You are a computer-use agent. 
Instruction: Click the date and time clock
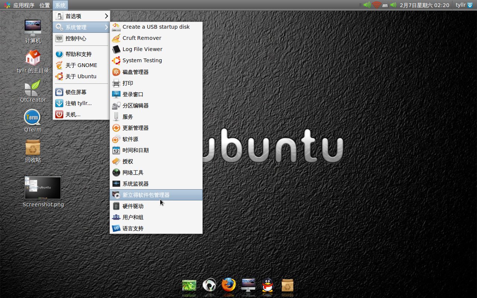[424, 5]
